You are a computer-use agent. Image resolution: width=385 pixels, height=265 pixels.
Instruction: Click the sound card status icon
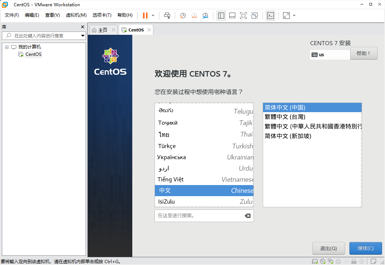[x=346, y=261]
